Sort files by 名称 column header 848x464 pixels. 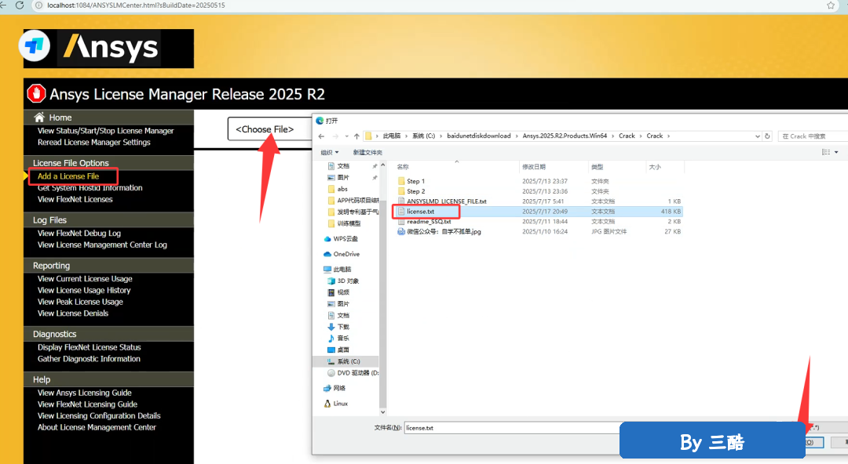point(403,167)
